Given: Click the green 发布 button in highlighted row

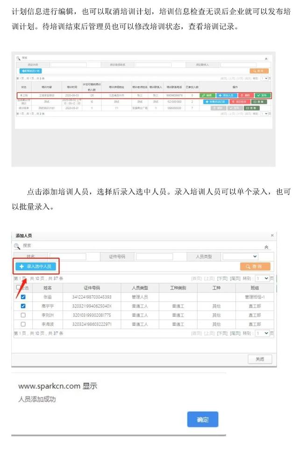Looking at the screenshot, I should point(263,95).
